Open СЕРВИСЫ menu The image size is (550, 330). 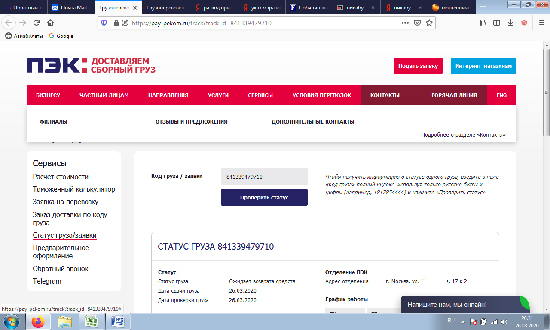pyautogui.click(x=260, y=95)
